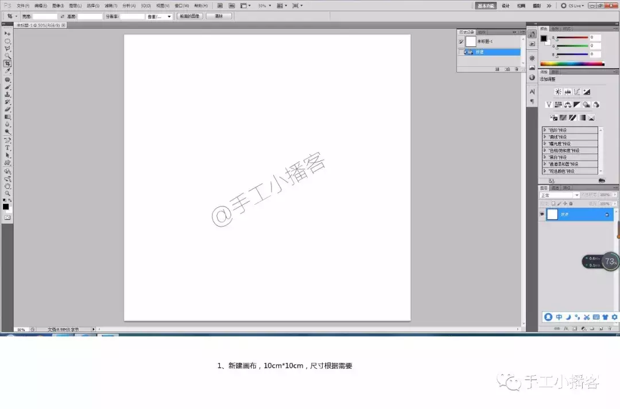This screenshot has width=620, height=409.
Task: Click the 前面的图像 button
Action: click(x=190, y=16)
